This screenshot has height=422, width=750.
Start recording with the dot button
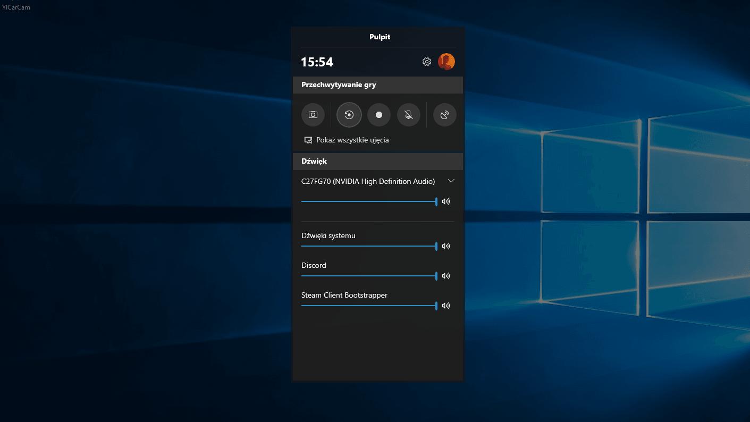click(x=379, y=115)
